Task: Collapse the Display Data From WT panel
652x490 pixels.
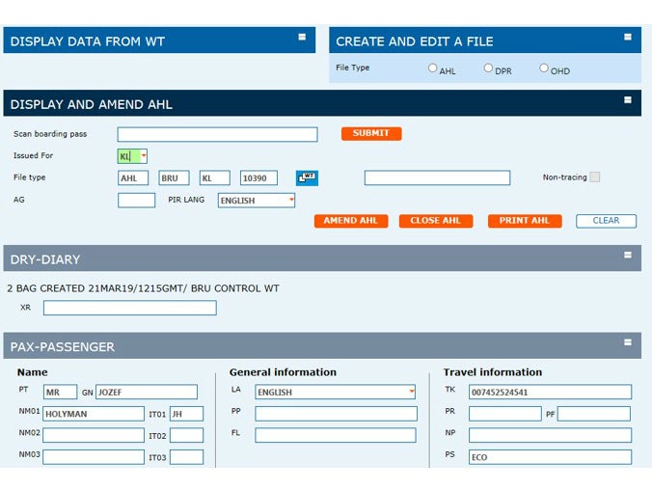Action: 302,38
